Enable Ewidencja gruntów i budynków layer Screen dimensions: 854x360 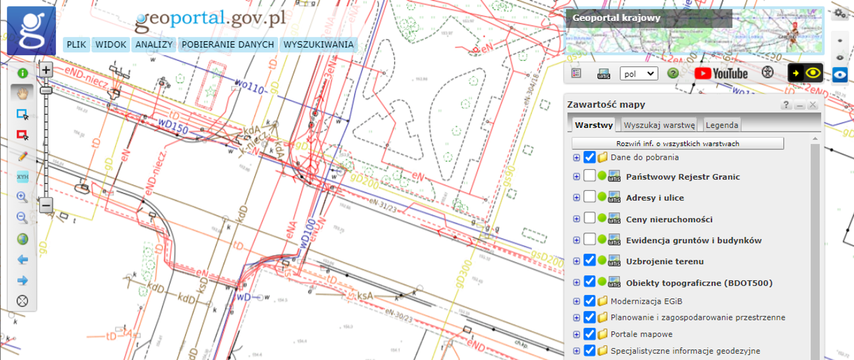pos(589,239)
